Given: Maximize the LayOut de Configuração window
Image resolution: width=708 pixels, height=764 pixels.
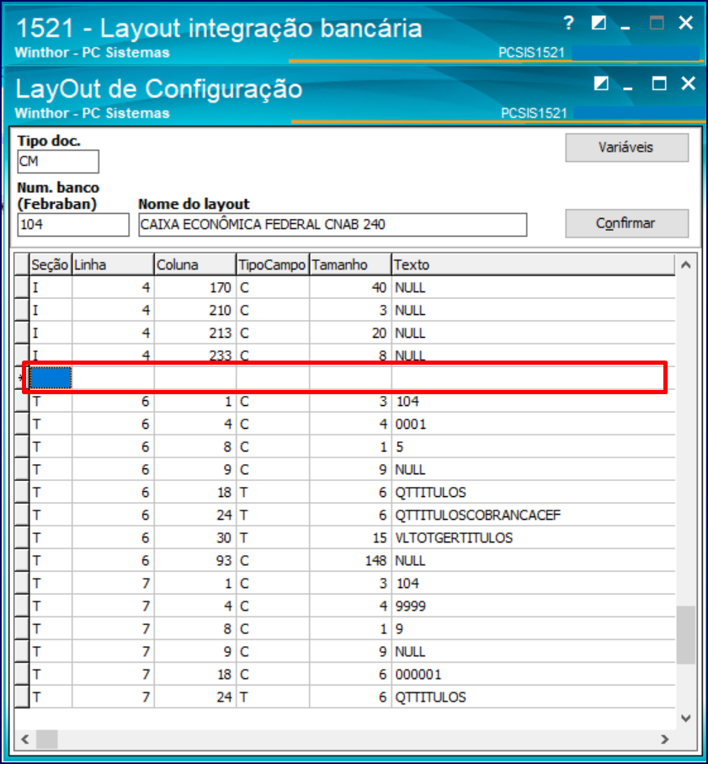Looking at the screenshot, I should (659, 83).
